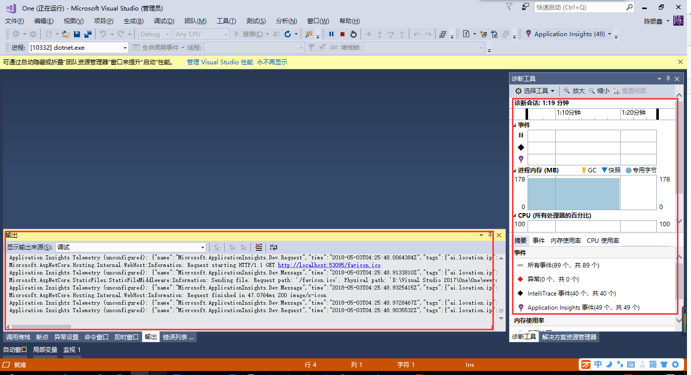Zoom out on the diagnostic timeline (缩小)
This screenshot has width=691, height=375.
click(x=599, y=91)
